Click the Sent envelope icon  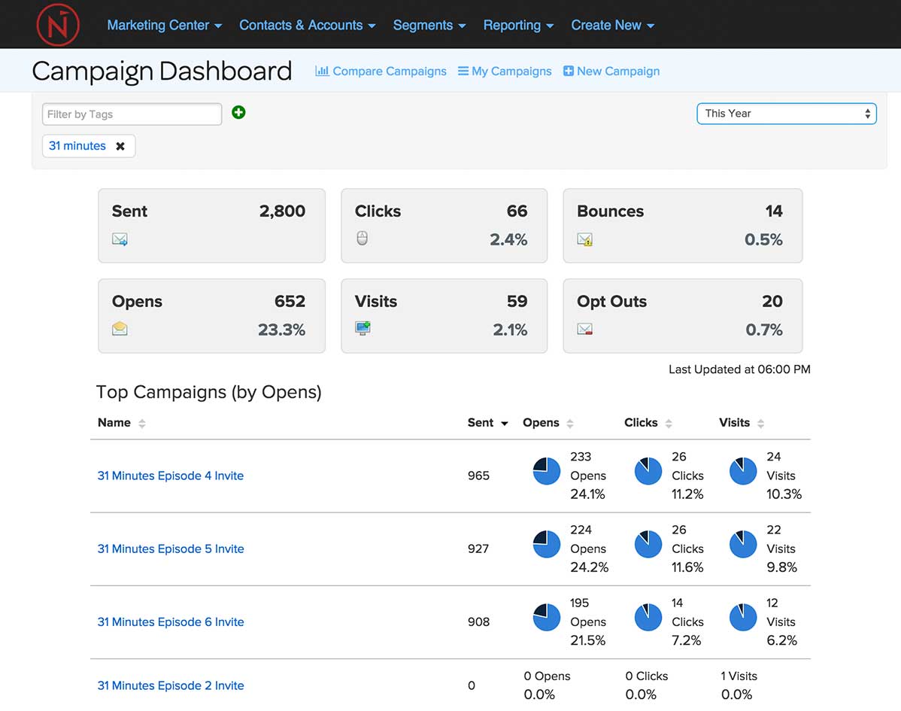point(120,239)
